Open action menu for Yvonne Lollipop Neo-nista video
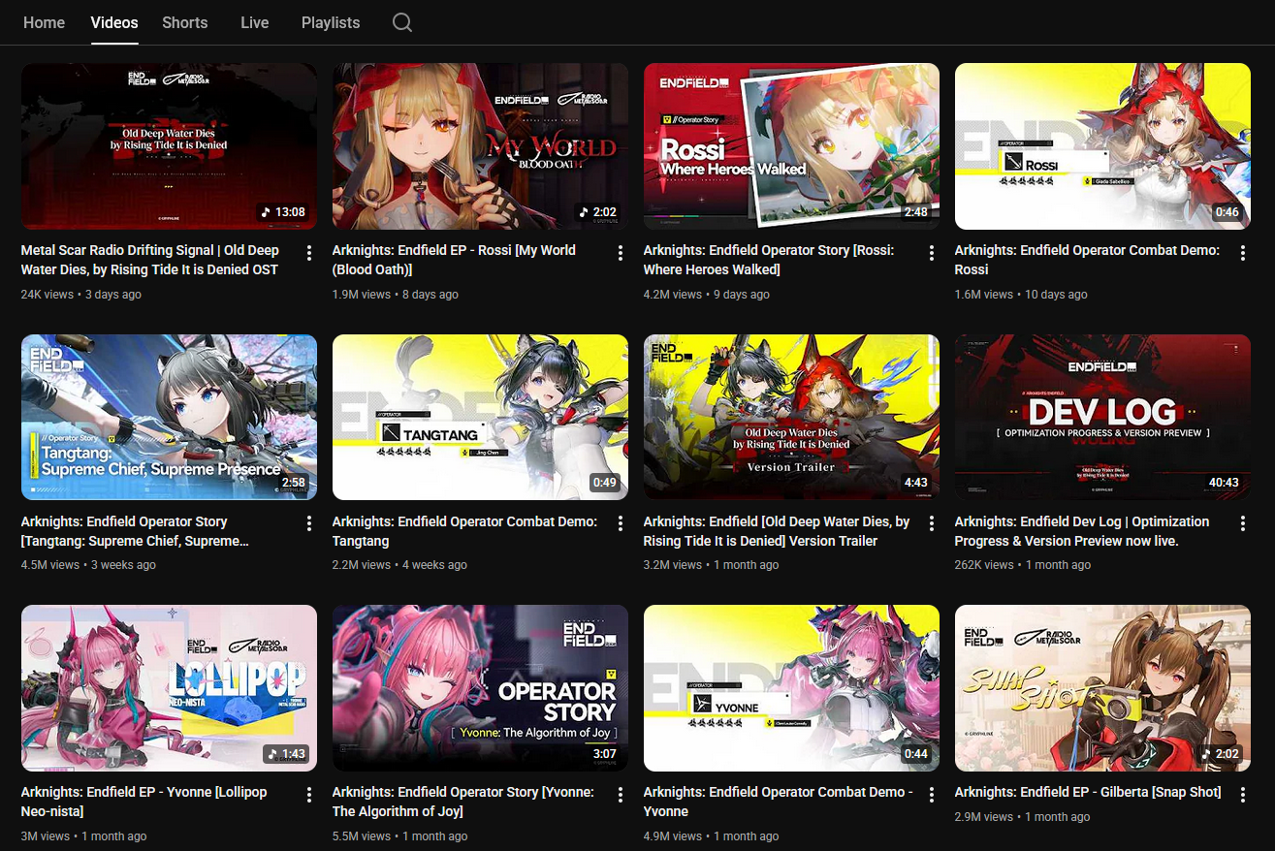Image resolution: width=1275 pixels, height=851 pixels. click(309, 795)
